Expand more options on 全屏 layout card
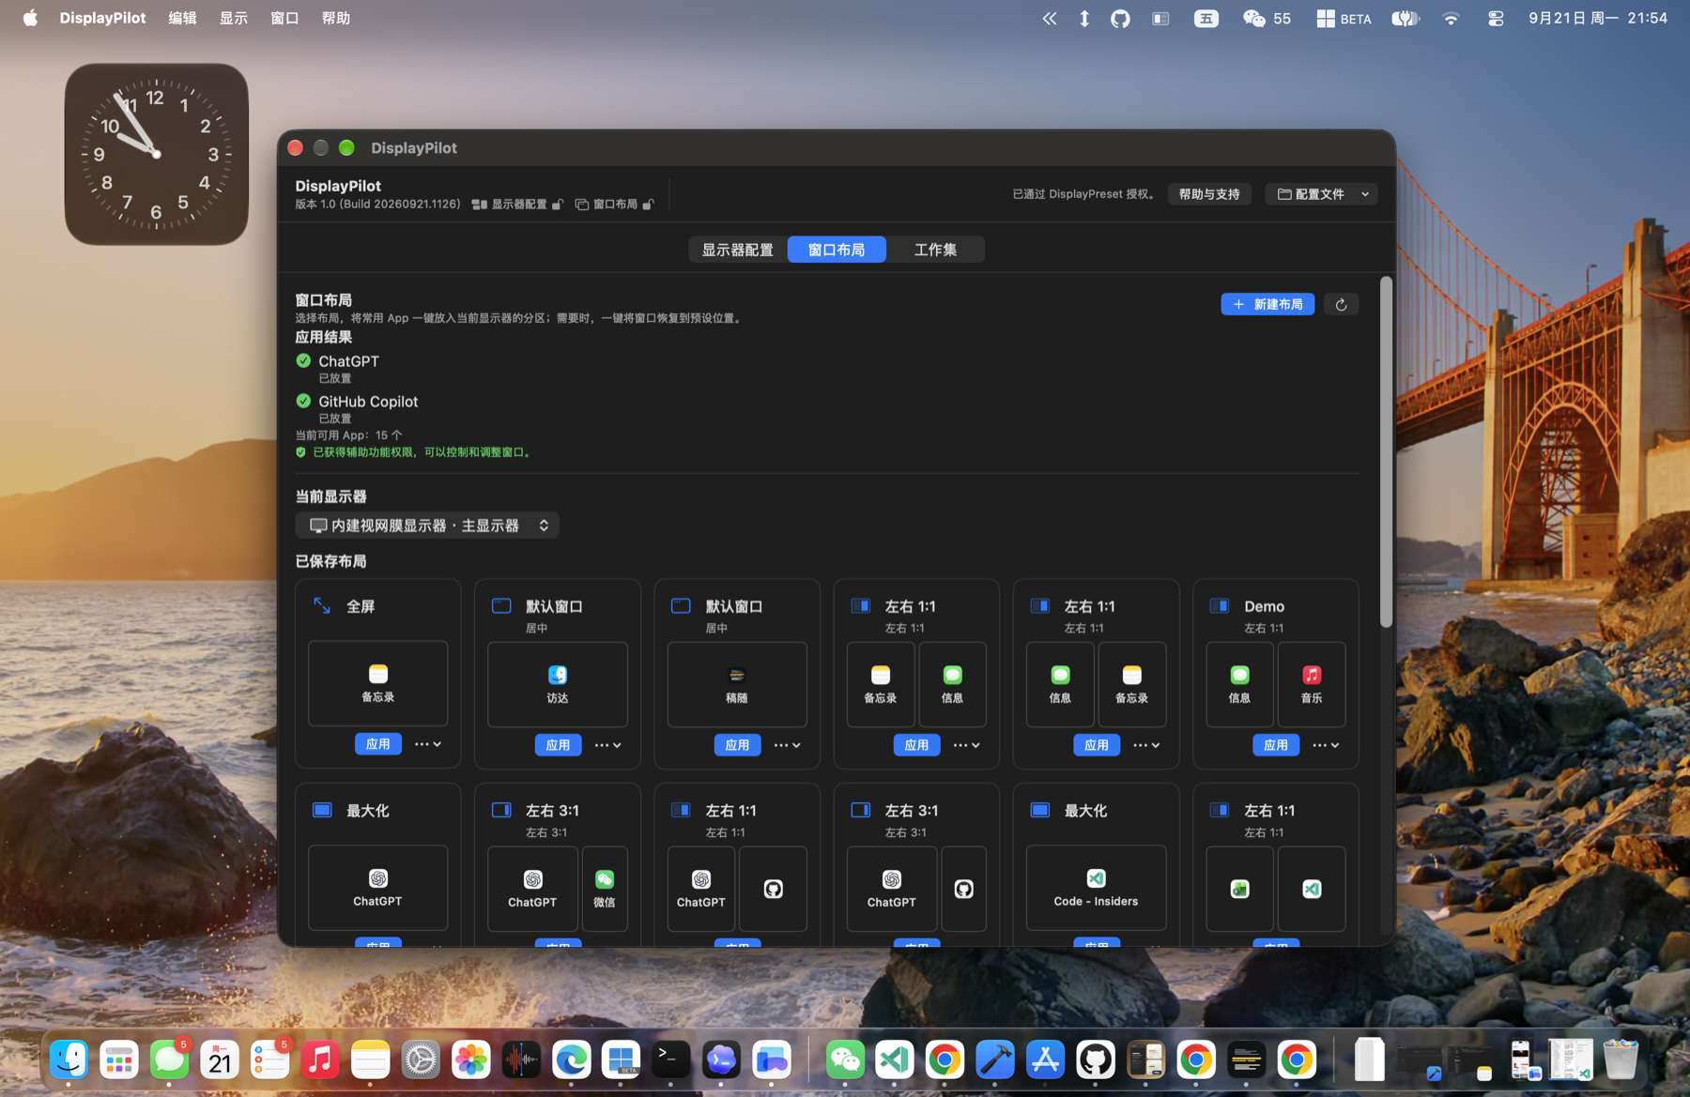The image size is (1690, 1097). coord(428,744)
